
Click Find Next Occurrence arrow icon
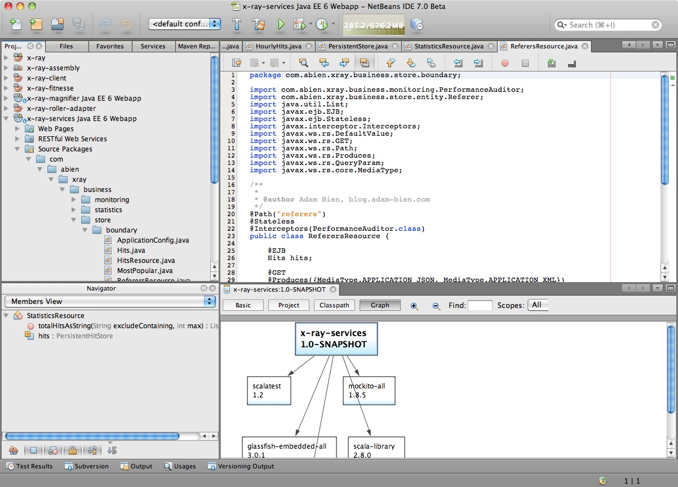[344, 63]
